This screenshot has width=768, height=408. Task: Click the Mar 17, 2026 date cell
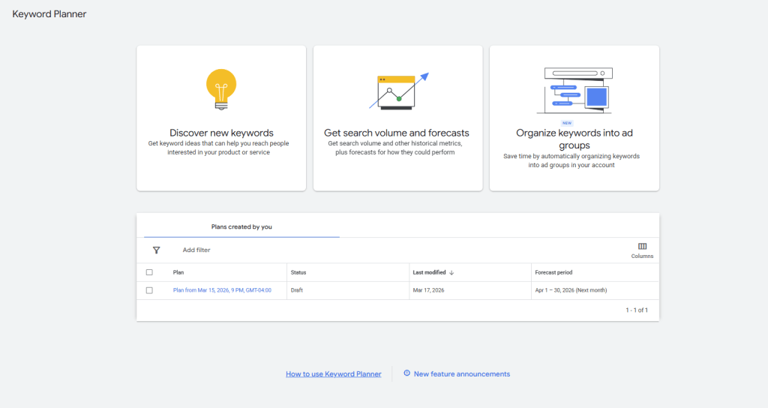tap(428, 290)
